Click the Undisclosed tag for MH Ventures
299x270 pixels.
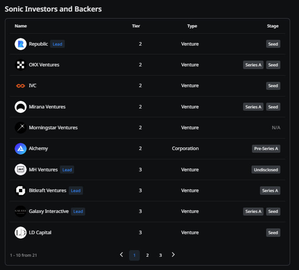pos(266,170)
